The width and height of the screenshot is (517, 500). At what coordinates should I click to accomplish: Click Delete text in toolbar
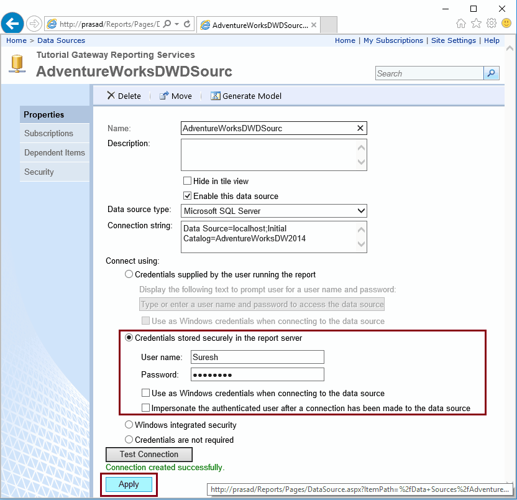click(129, 96)
